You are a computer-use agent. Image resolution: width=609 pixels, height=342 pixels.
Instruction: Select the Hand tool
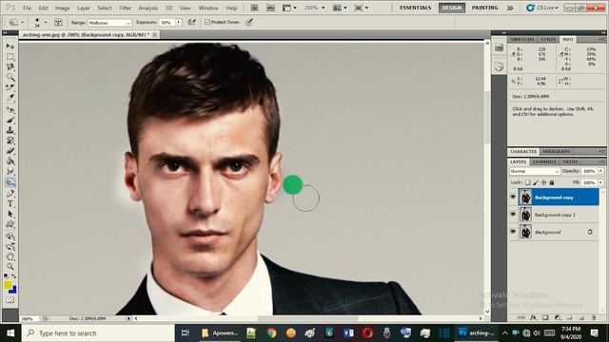10,256
